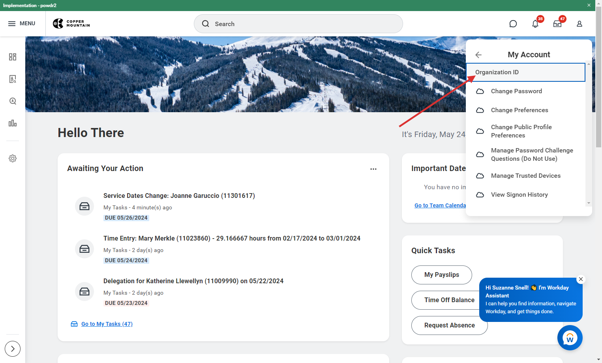The height and width of the screenshot is (363, 602).
Task: Close the Implementation - powdr2 banner
Action: pyautogui.click(x=589, y=6)
